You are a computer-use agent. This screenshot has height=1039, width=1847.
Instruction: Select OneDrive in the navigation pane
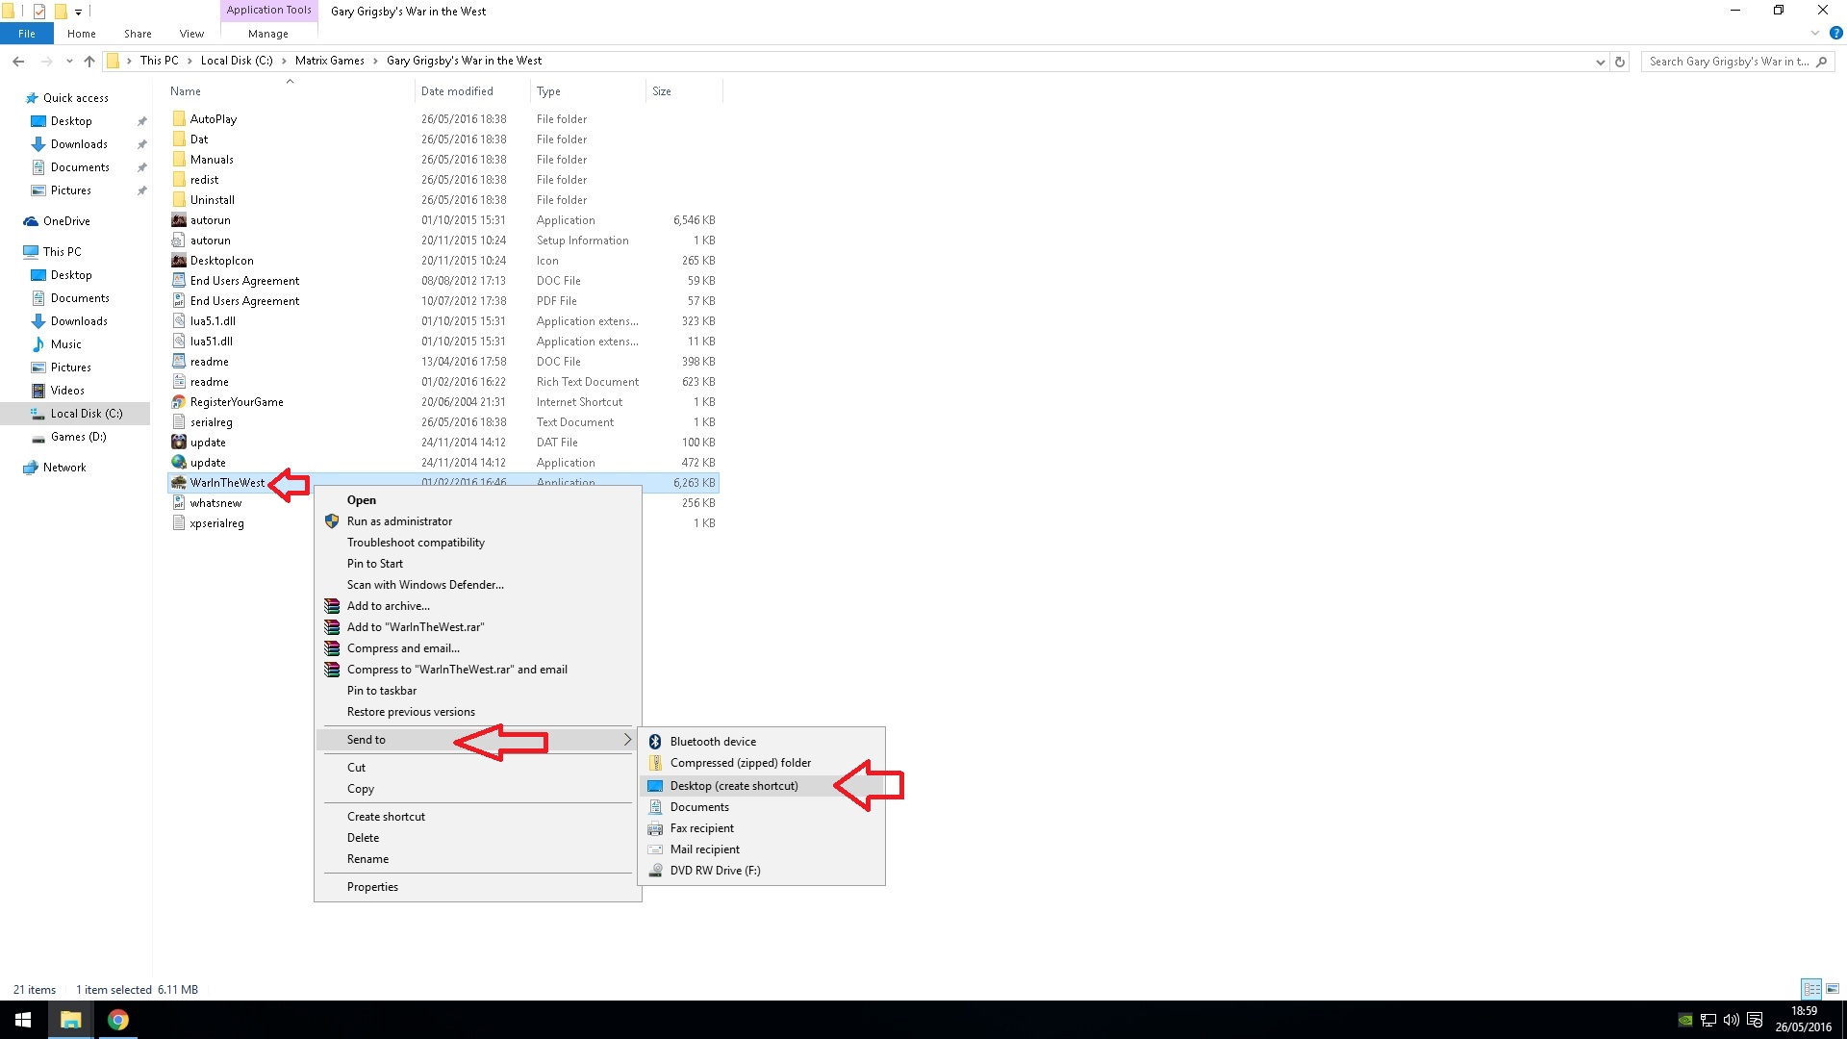(x=66, y=221)
